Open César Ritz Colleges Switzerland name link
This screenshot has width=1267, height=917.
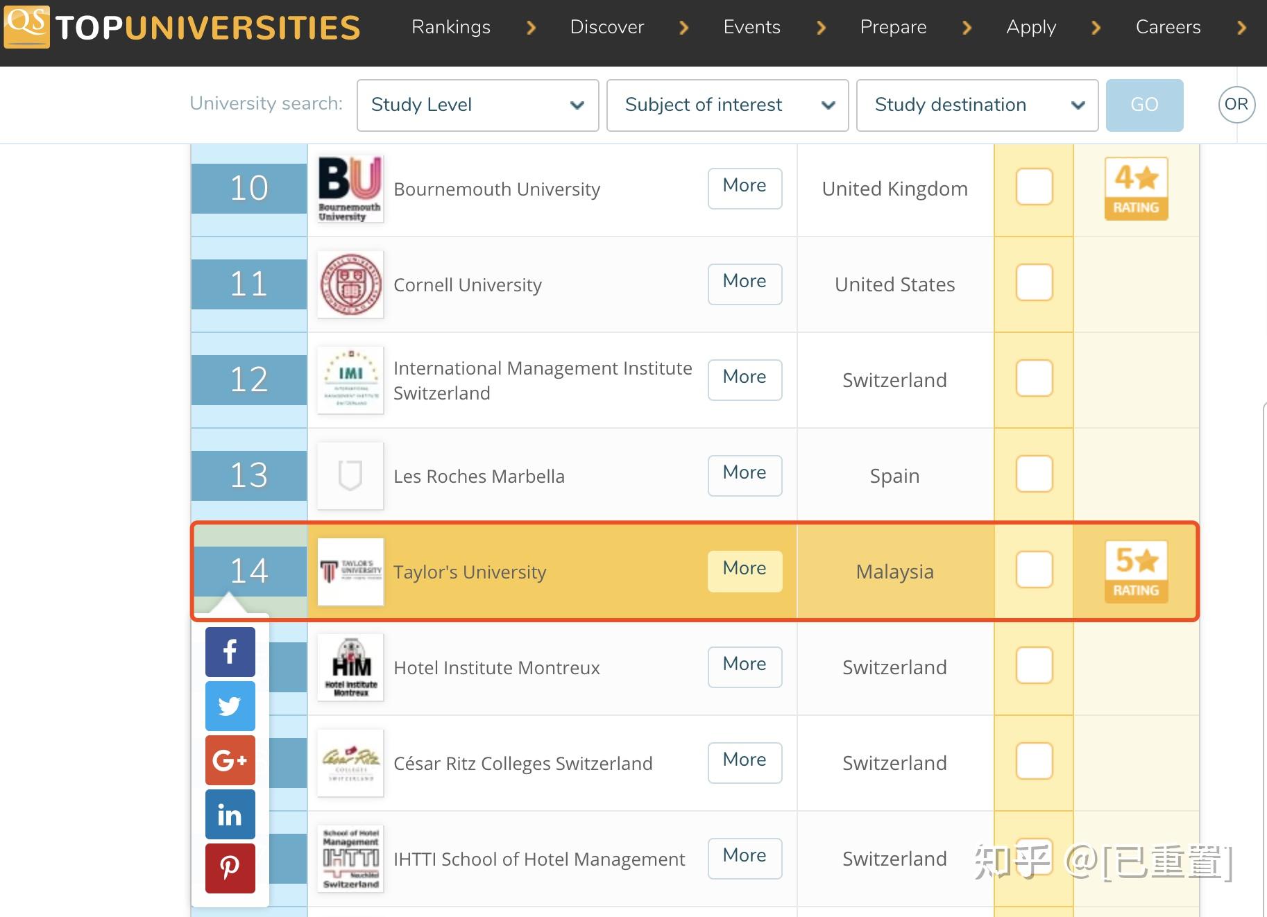[x=523, y=764]
